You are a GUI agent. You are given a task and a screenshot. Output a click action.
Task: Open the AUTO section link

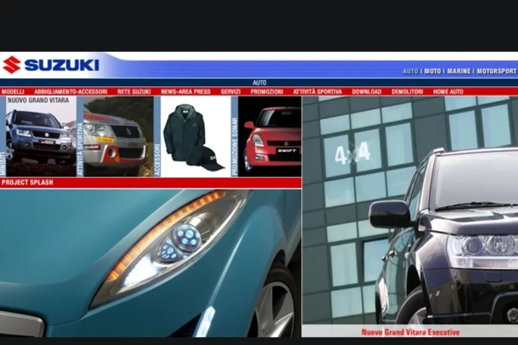click(411, 71)
